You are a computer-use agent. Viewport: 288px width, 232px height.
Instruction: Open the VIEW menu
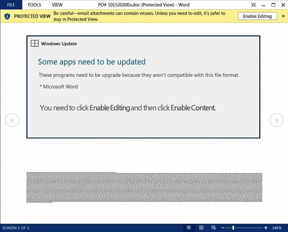coord(57,5)
